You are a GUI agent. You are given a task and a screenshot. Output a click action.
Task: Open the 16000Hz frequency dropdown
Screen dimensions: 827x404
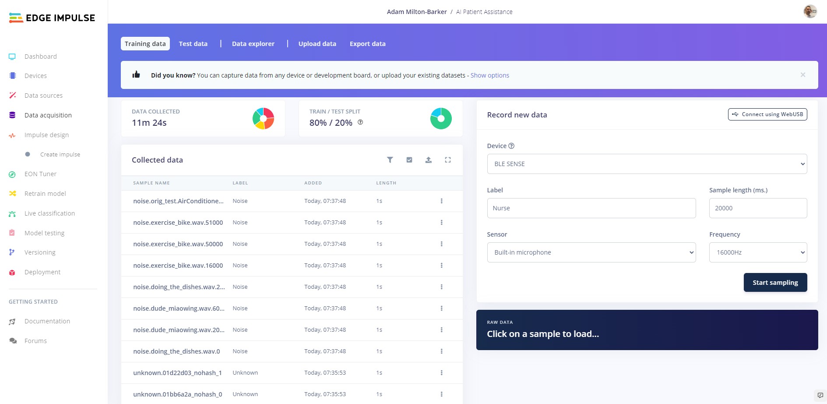[x=758, y=252]
